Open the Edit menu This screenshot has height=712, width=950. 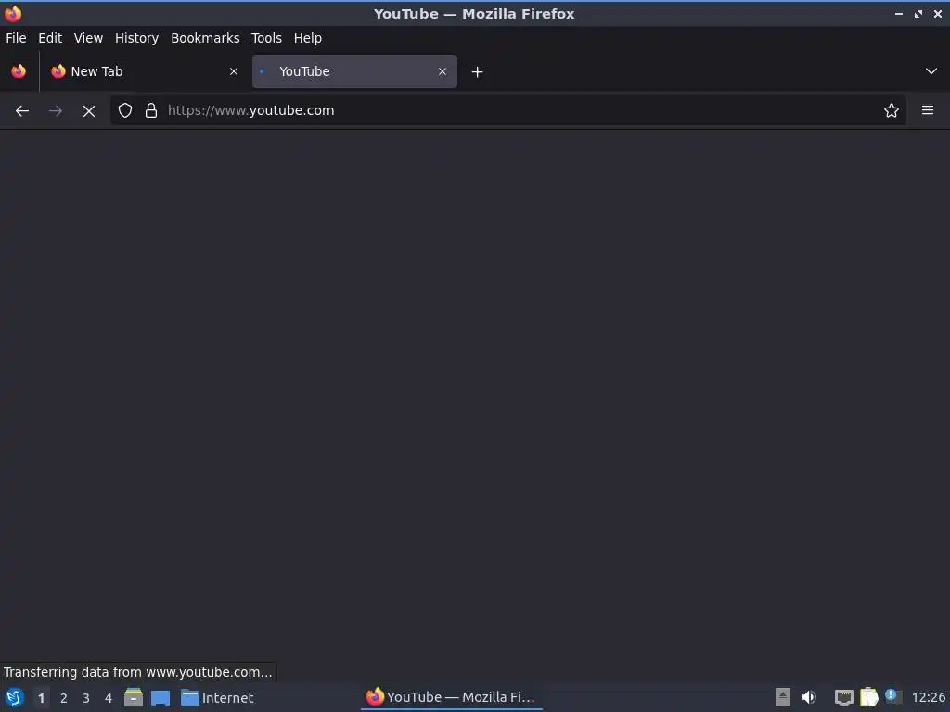tap(50, 38)
